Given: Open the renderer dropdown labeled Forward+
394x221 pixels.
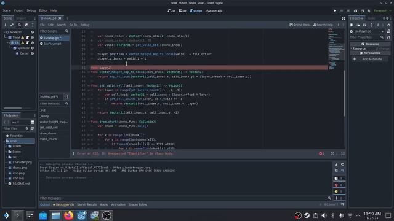Looking at the screenshot, I should tap(382, 11).
